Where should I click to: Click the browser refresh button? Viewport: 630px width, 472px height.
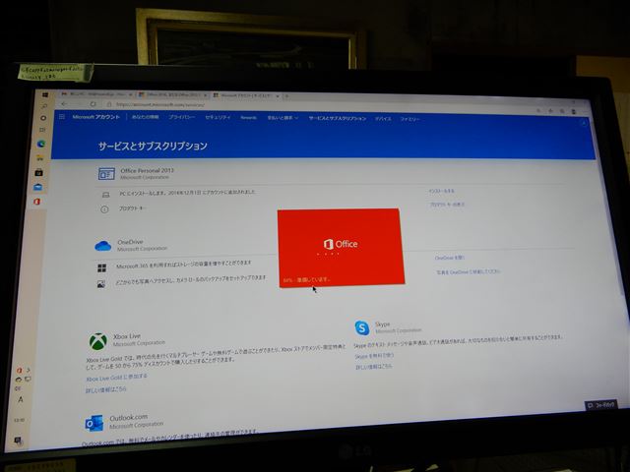[94, 104]
